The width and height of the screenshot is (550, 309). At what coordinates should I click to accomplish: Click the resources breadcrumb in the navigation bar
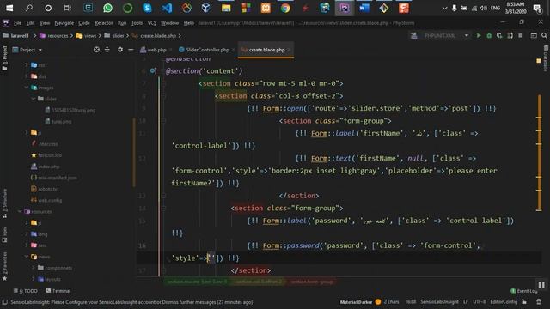pyautogui.click(x=58, y=35)
